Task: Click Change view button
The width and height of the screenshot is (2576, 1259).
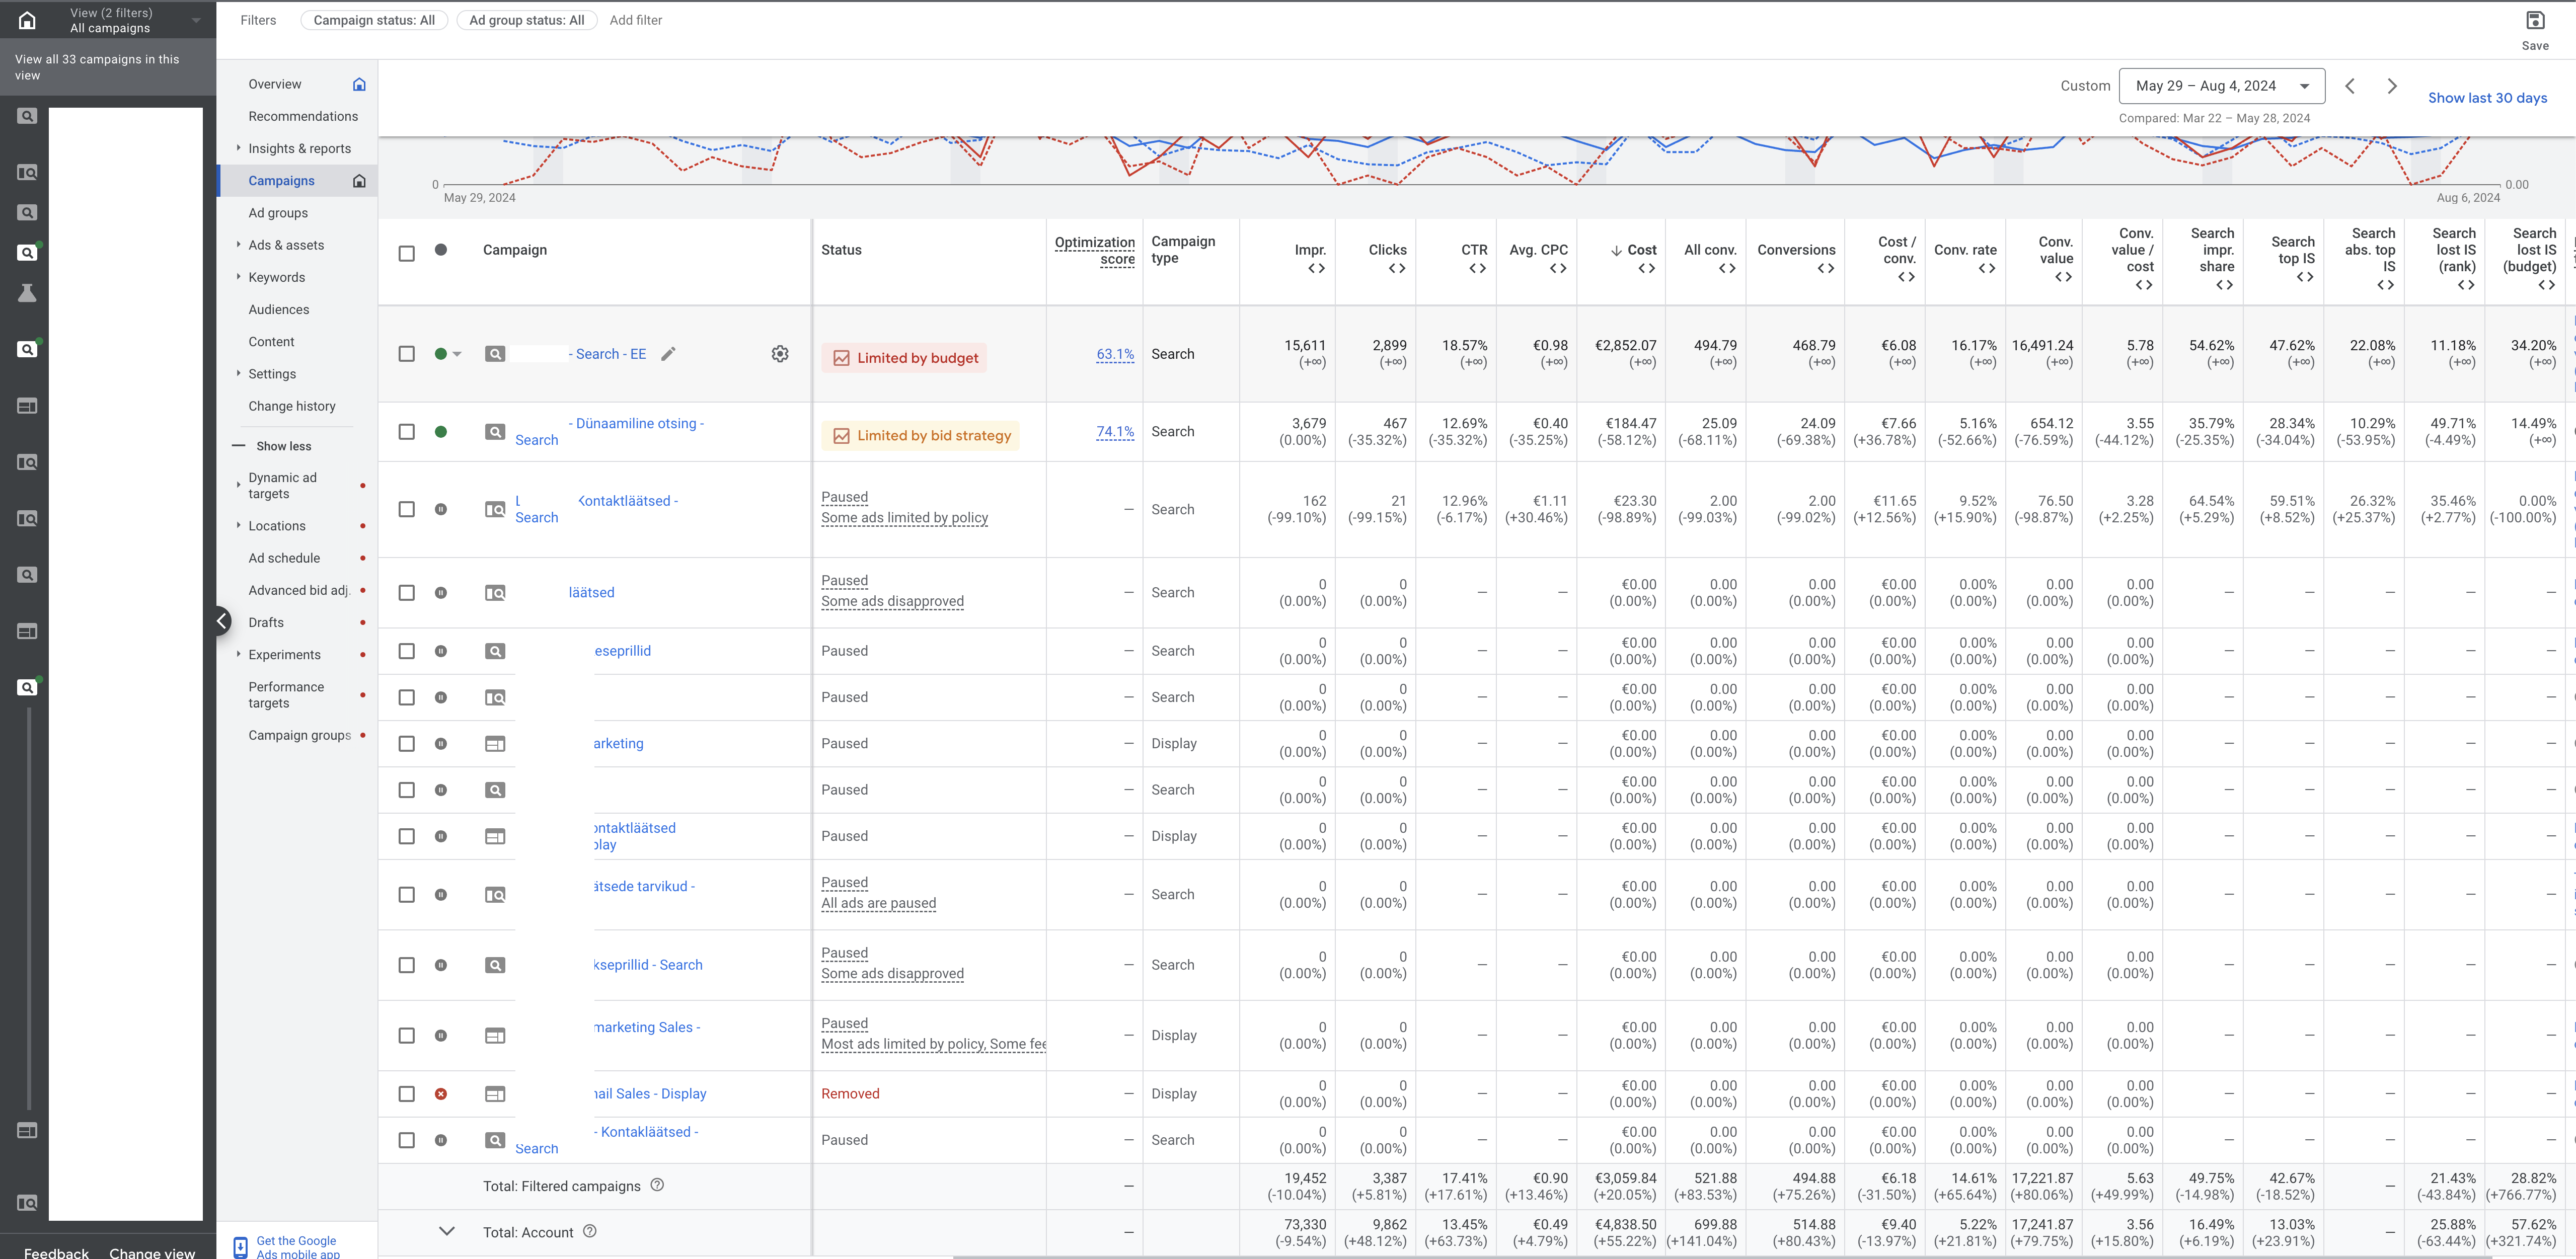Action: [x=152, y=1252]
